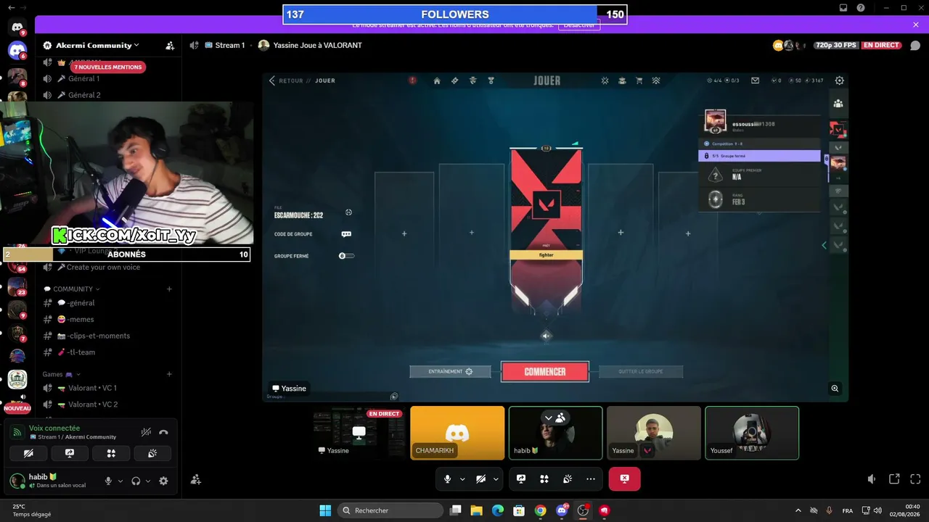Open Discord help icon in the title bar
This screenshot has height=522, width=929.
[x=861, y=8]
